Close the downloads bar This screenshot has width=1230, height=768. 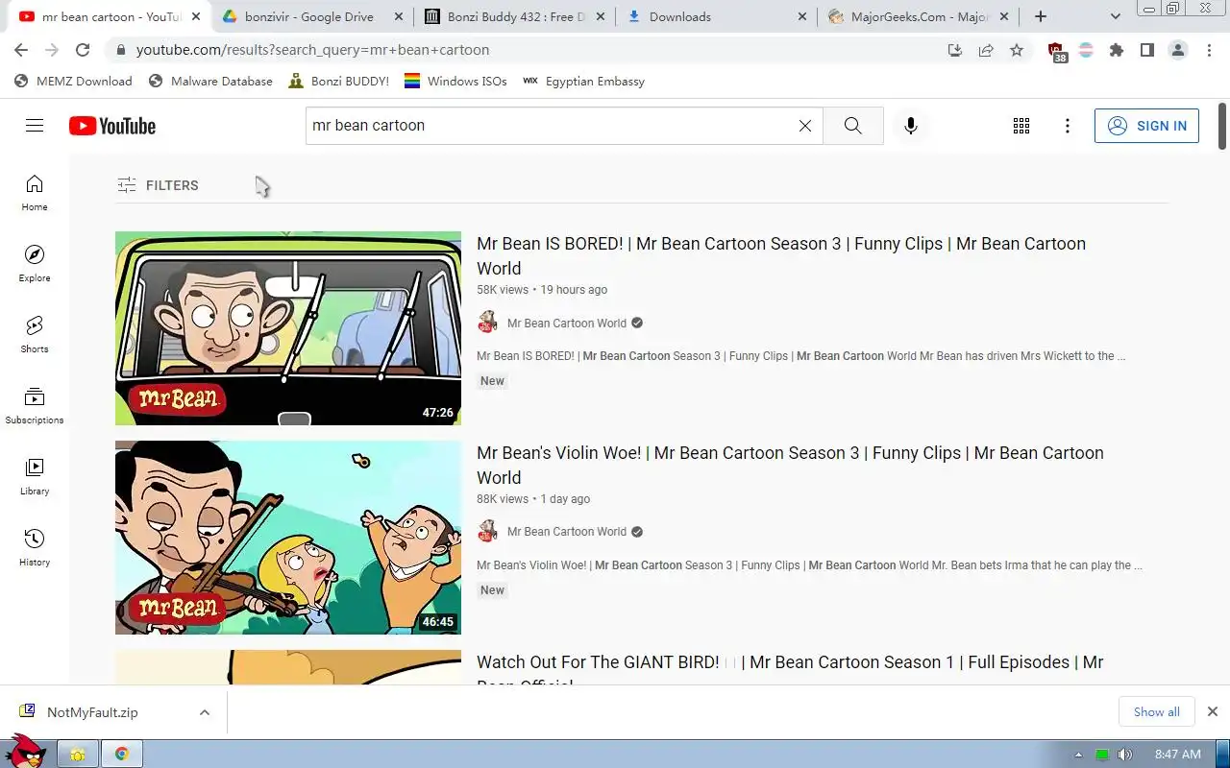[x=1213, y=712]
